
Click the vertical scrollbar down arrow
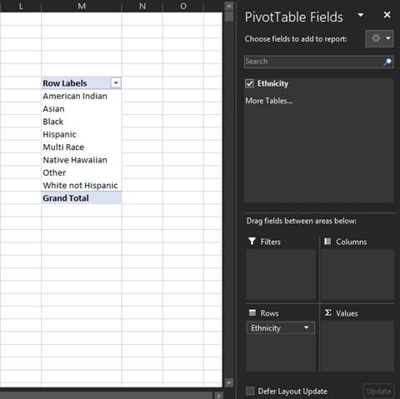(229, 382)
